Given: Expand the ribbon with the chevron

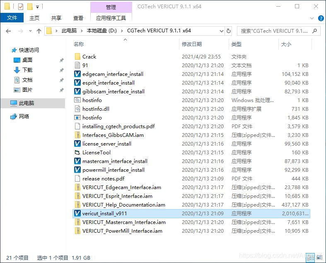Looking at the screenshot, I should pyautogui.click(x=312, y=18).
